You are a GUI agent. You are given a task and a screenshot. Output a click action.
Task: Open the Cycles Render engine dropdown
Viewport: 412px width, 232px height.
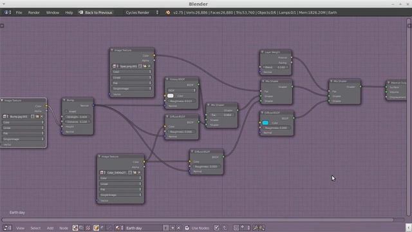pyautogui.click(x=142, y=12)
